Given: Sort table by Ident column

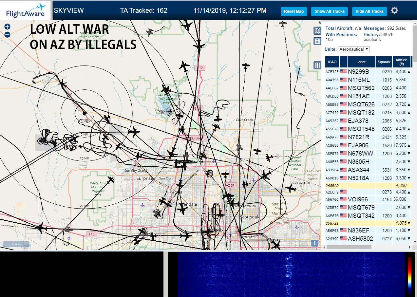Looking at the screenshot, I should (361, 62).
